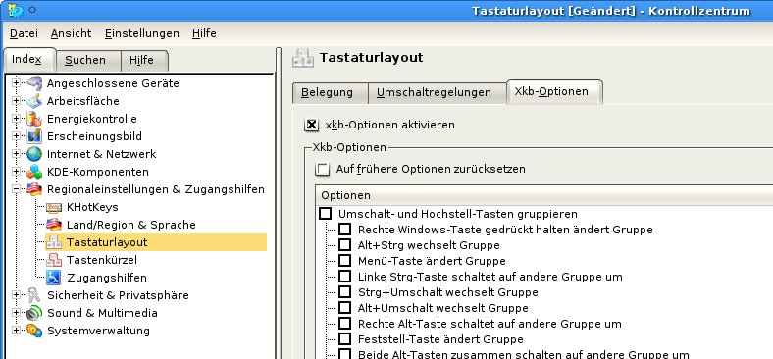Expand the Systemverwaltung node
This screenshot has height=359, width=773.
pyautogui.click(x=17, y=331)
